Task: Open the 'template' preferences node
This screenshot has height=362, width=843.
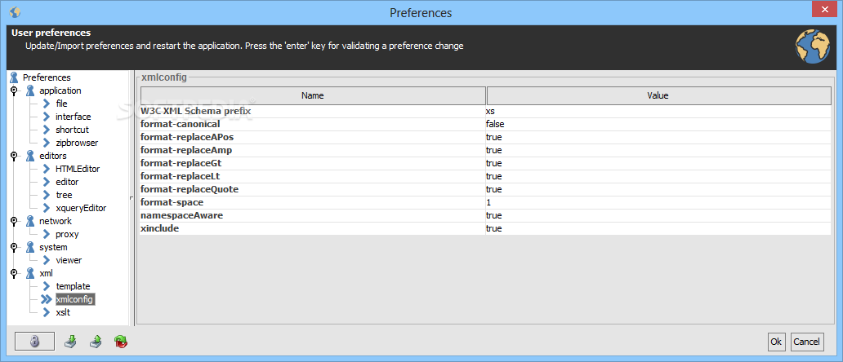Action: pos(74,286)
